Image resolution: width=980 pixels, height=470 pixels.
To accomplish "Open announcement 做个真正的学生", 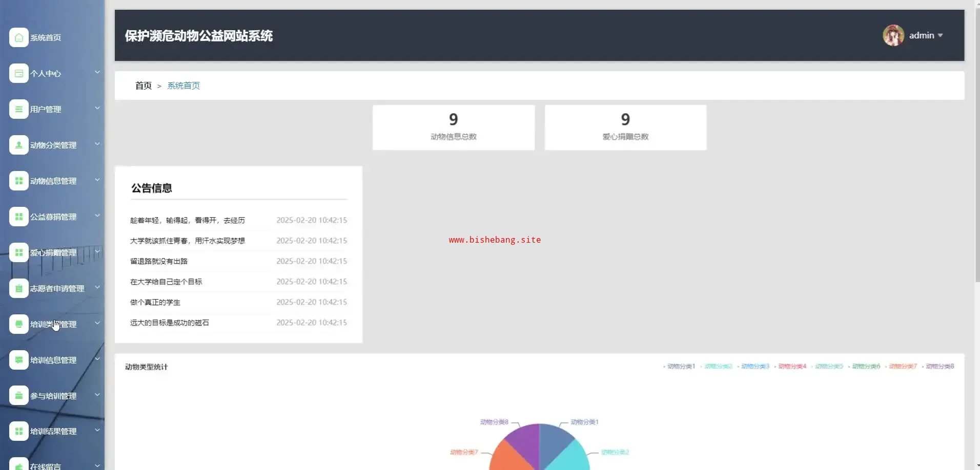I will (155, 302).
